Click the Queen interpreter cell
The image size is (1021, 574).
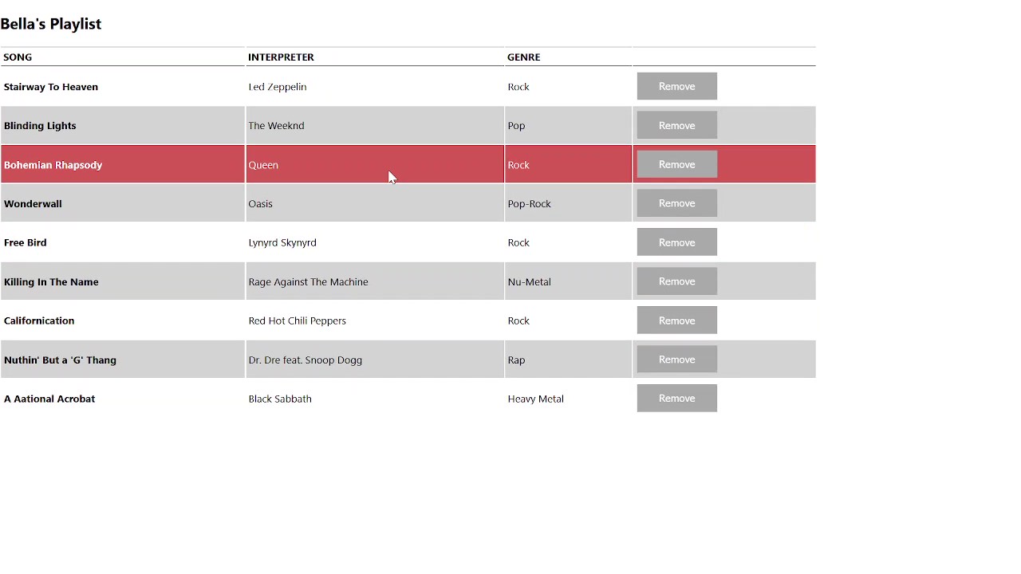[263, 165]
